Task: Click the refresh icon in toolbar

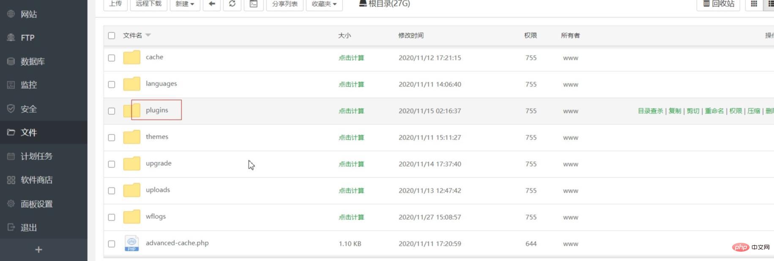Action: [x=232, y=4]
